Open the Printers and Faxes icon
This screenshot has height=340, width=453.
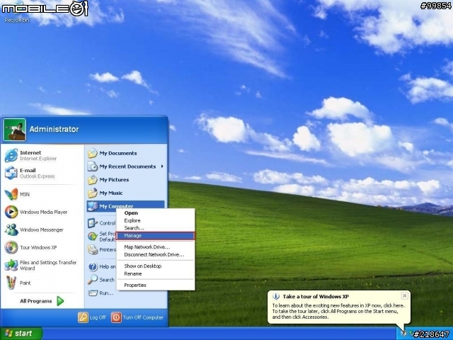(x=93, y=249)
